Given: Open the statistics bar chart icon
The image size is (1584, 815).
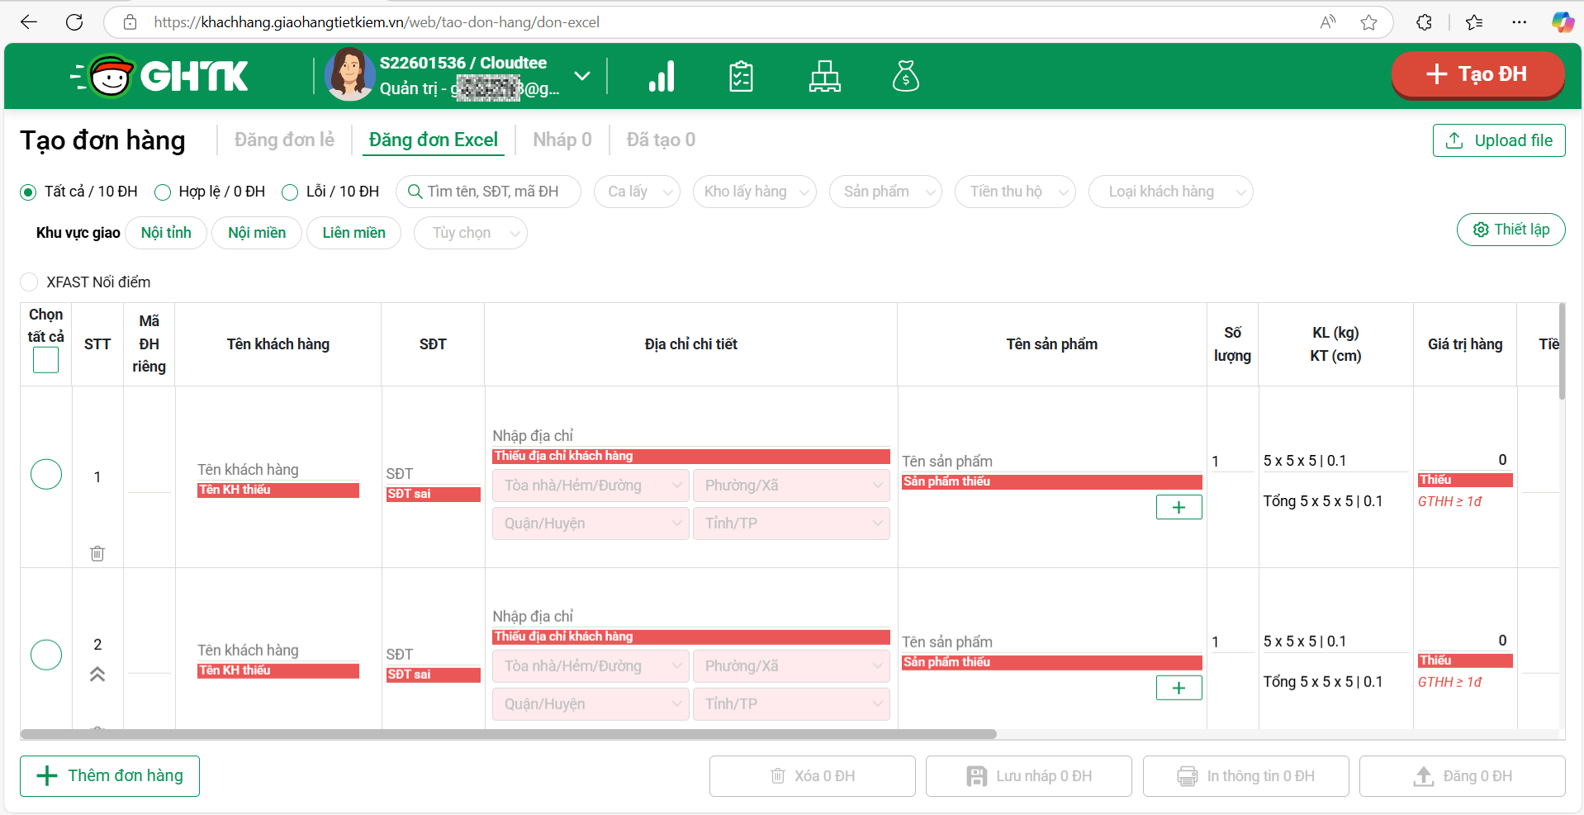Looking at the screenshot, I should [x=662, y=76].
